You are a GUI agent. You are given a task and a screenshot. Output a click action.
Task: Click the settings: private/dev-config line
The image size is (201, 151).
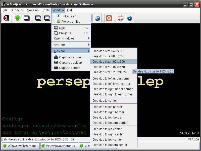[44, 126]
